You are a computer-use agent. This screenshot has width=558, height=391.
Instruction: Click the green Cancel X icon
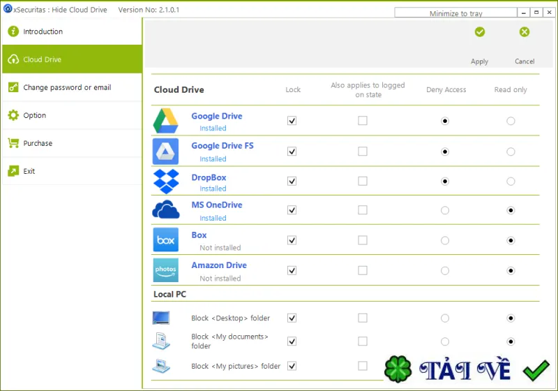525,32
